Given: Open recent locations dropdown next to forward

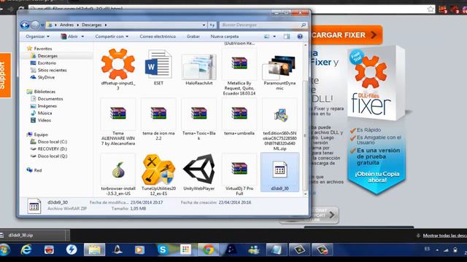Looking at the screenshot, I should [42, 25].
